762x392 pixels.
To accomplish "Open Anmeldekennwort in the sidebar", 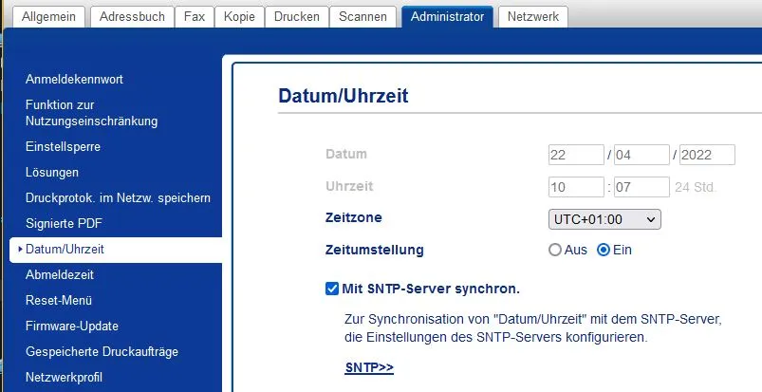I will pos(74,80).
